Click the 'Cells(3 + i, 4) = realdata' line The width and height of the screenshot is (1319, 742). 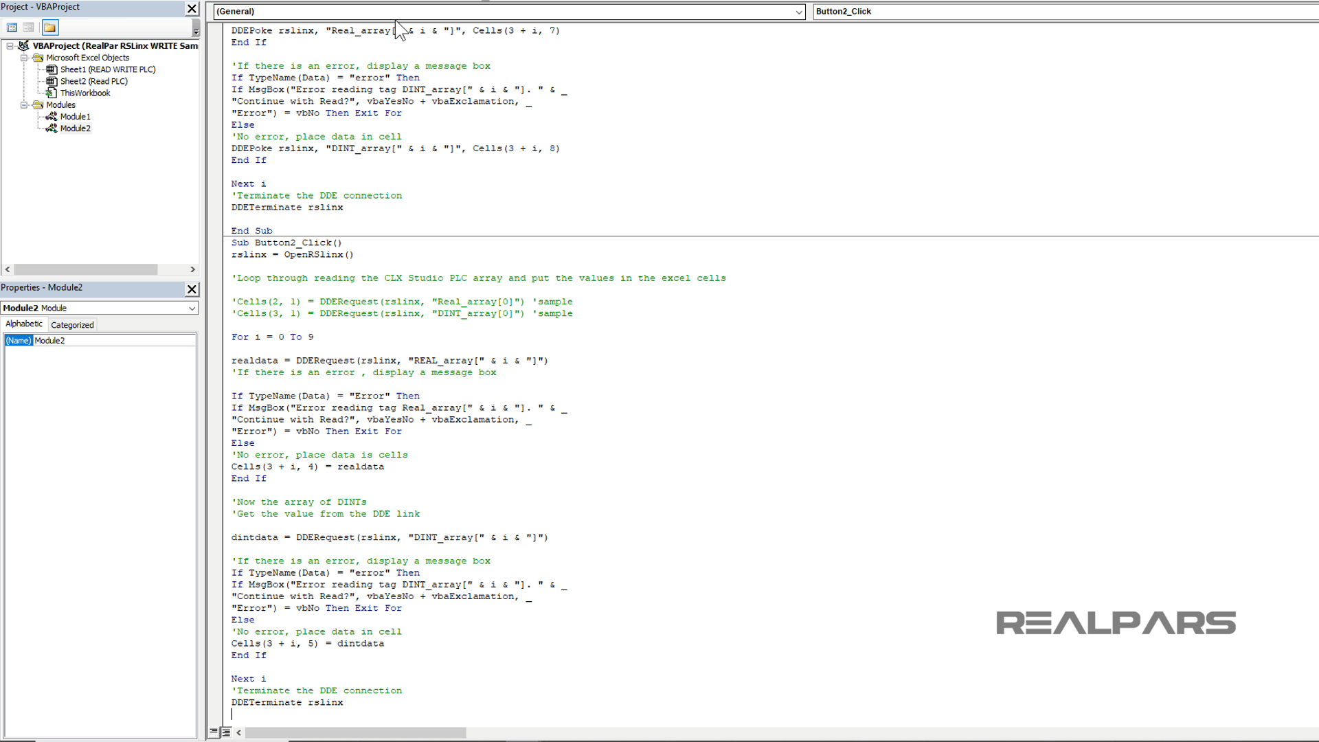click(307, 467)
